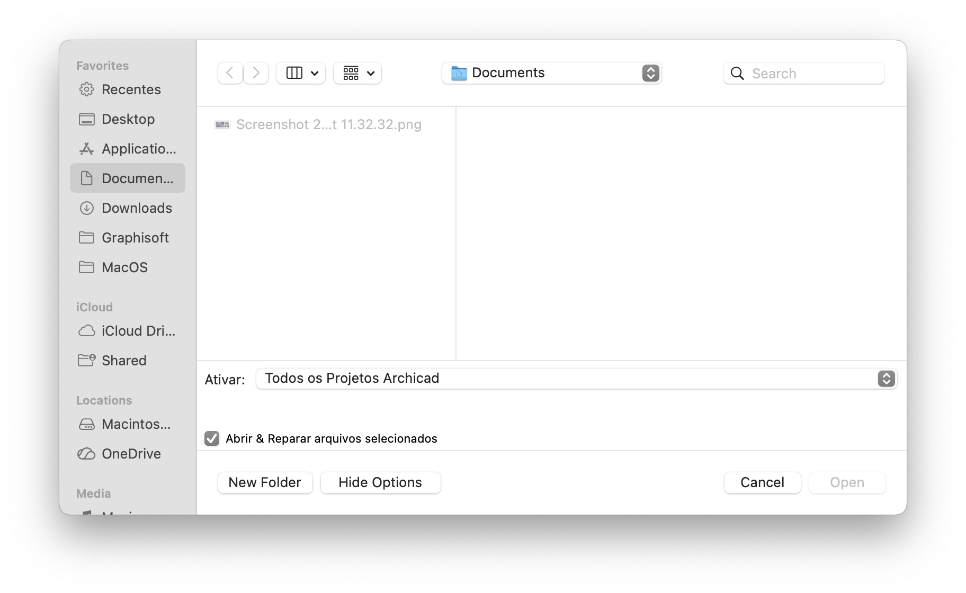This screenshot has width=966, height=593.
Task: Open the Downloads folder
Action: 128,208
